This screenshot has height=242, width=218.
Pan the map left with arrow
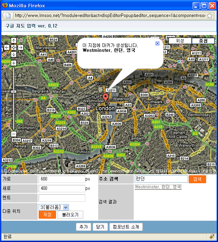pos(7,47)
